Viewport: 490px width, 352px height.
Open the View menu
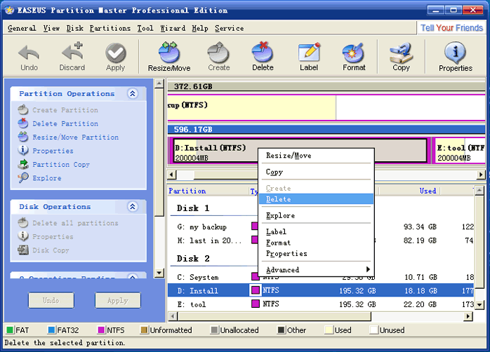[x=51, y=28]
